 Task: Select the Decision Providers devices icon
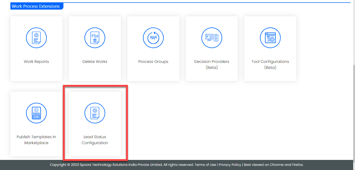pyautogui.click(x=212, y=38)
